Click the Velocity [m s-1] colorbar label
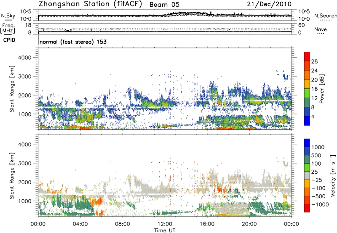Image resolution: width=337 pixels, height=233 pixels. coord(333,175)
